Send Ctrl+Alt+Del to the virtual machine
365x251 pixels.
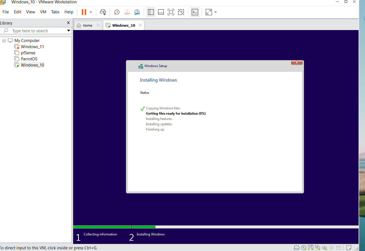[x=103, y=12]
